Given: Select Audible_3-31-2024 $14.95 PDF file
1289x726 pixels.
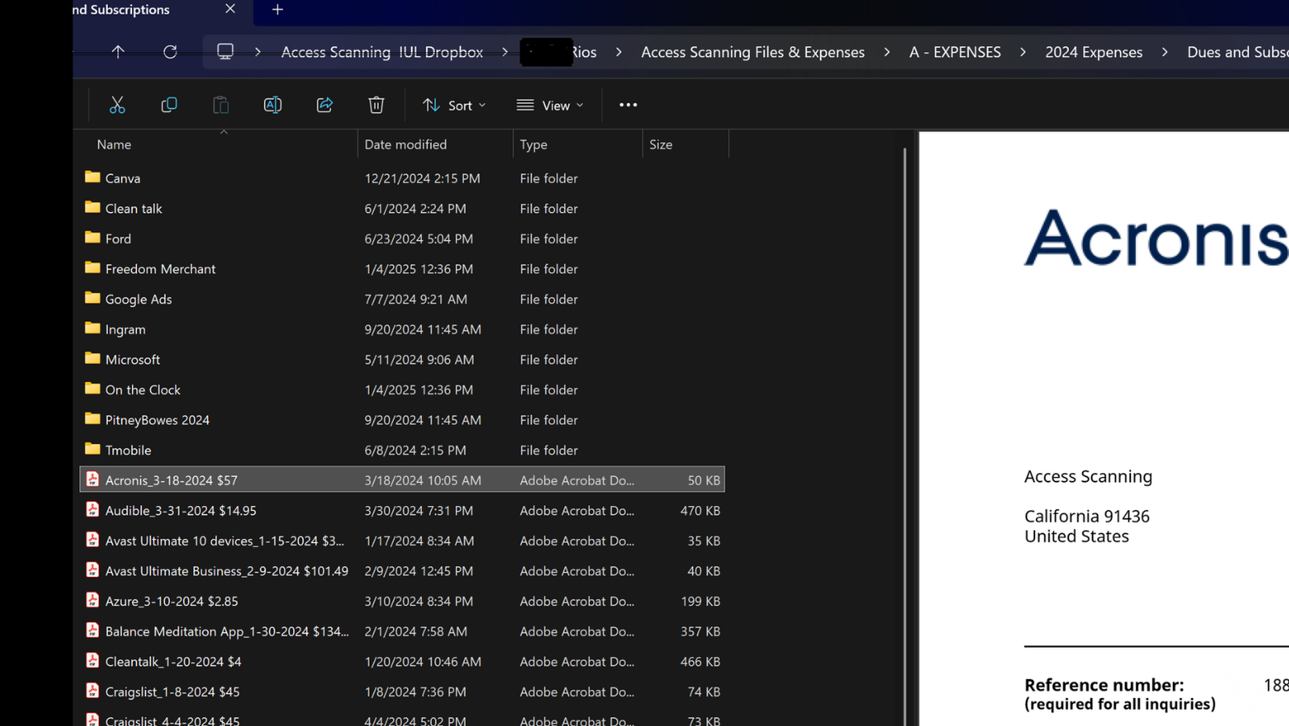Looking at the screenshot, I should [402, 511].
